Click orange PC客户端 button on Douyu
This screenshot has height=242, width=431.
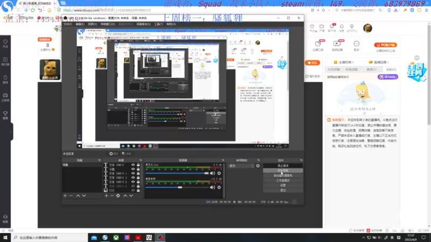386,45
